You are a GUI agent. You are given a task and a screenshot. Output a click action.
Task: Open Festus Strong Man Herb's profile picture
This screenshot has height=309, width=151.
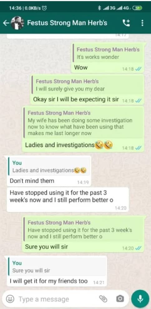point(17,23)
